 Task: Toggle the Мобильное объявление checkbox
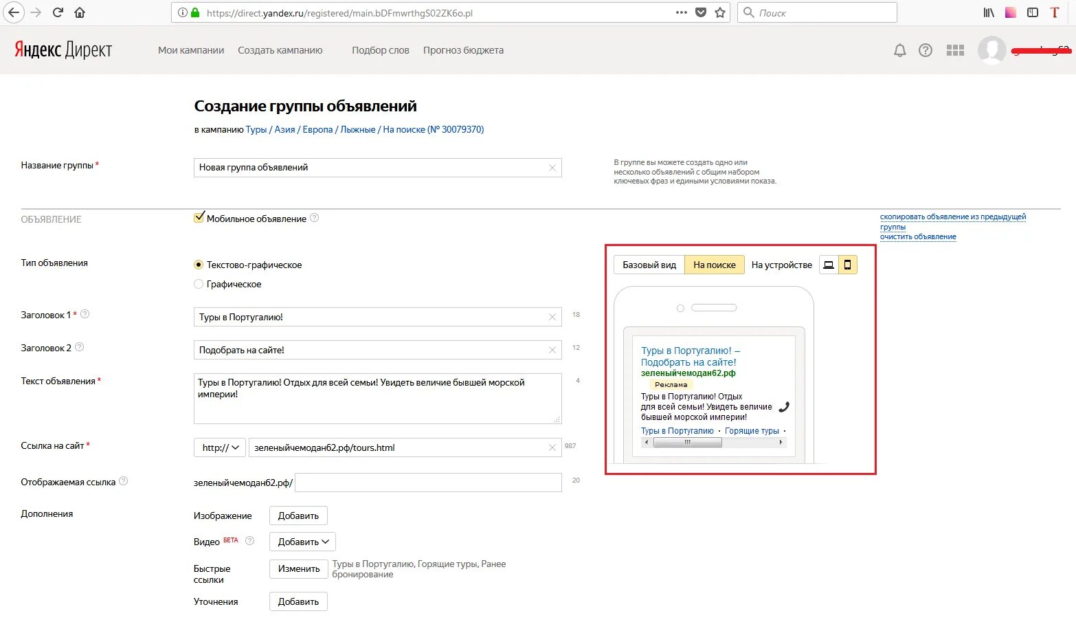199,218
